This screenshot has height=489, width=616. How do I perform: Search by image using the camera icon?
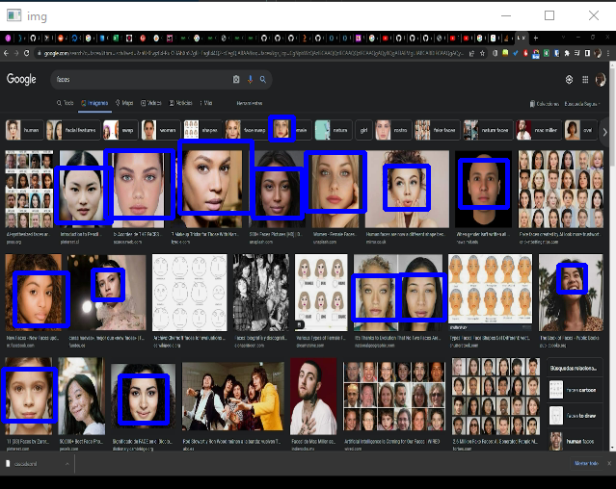click(x=236, y=80)
